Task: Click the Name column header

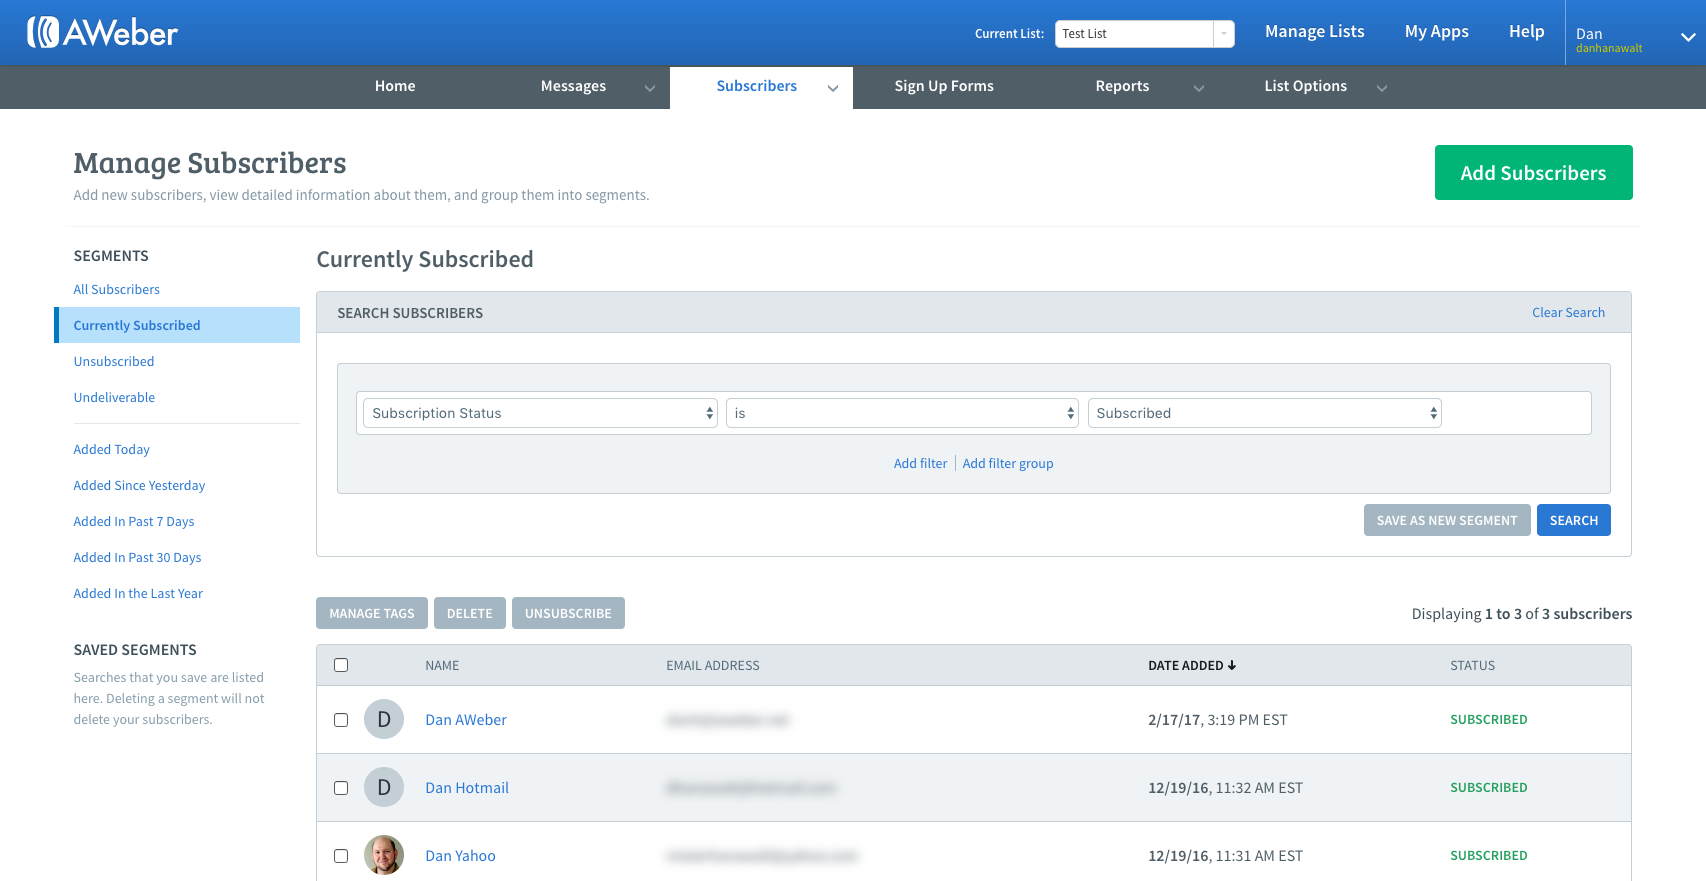Action: [x=442, y=666]
